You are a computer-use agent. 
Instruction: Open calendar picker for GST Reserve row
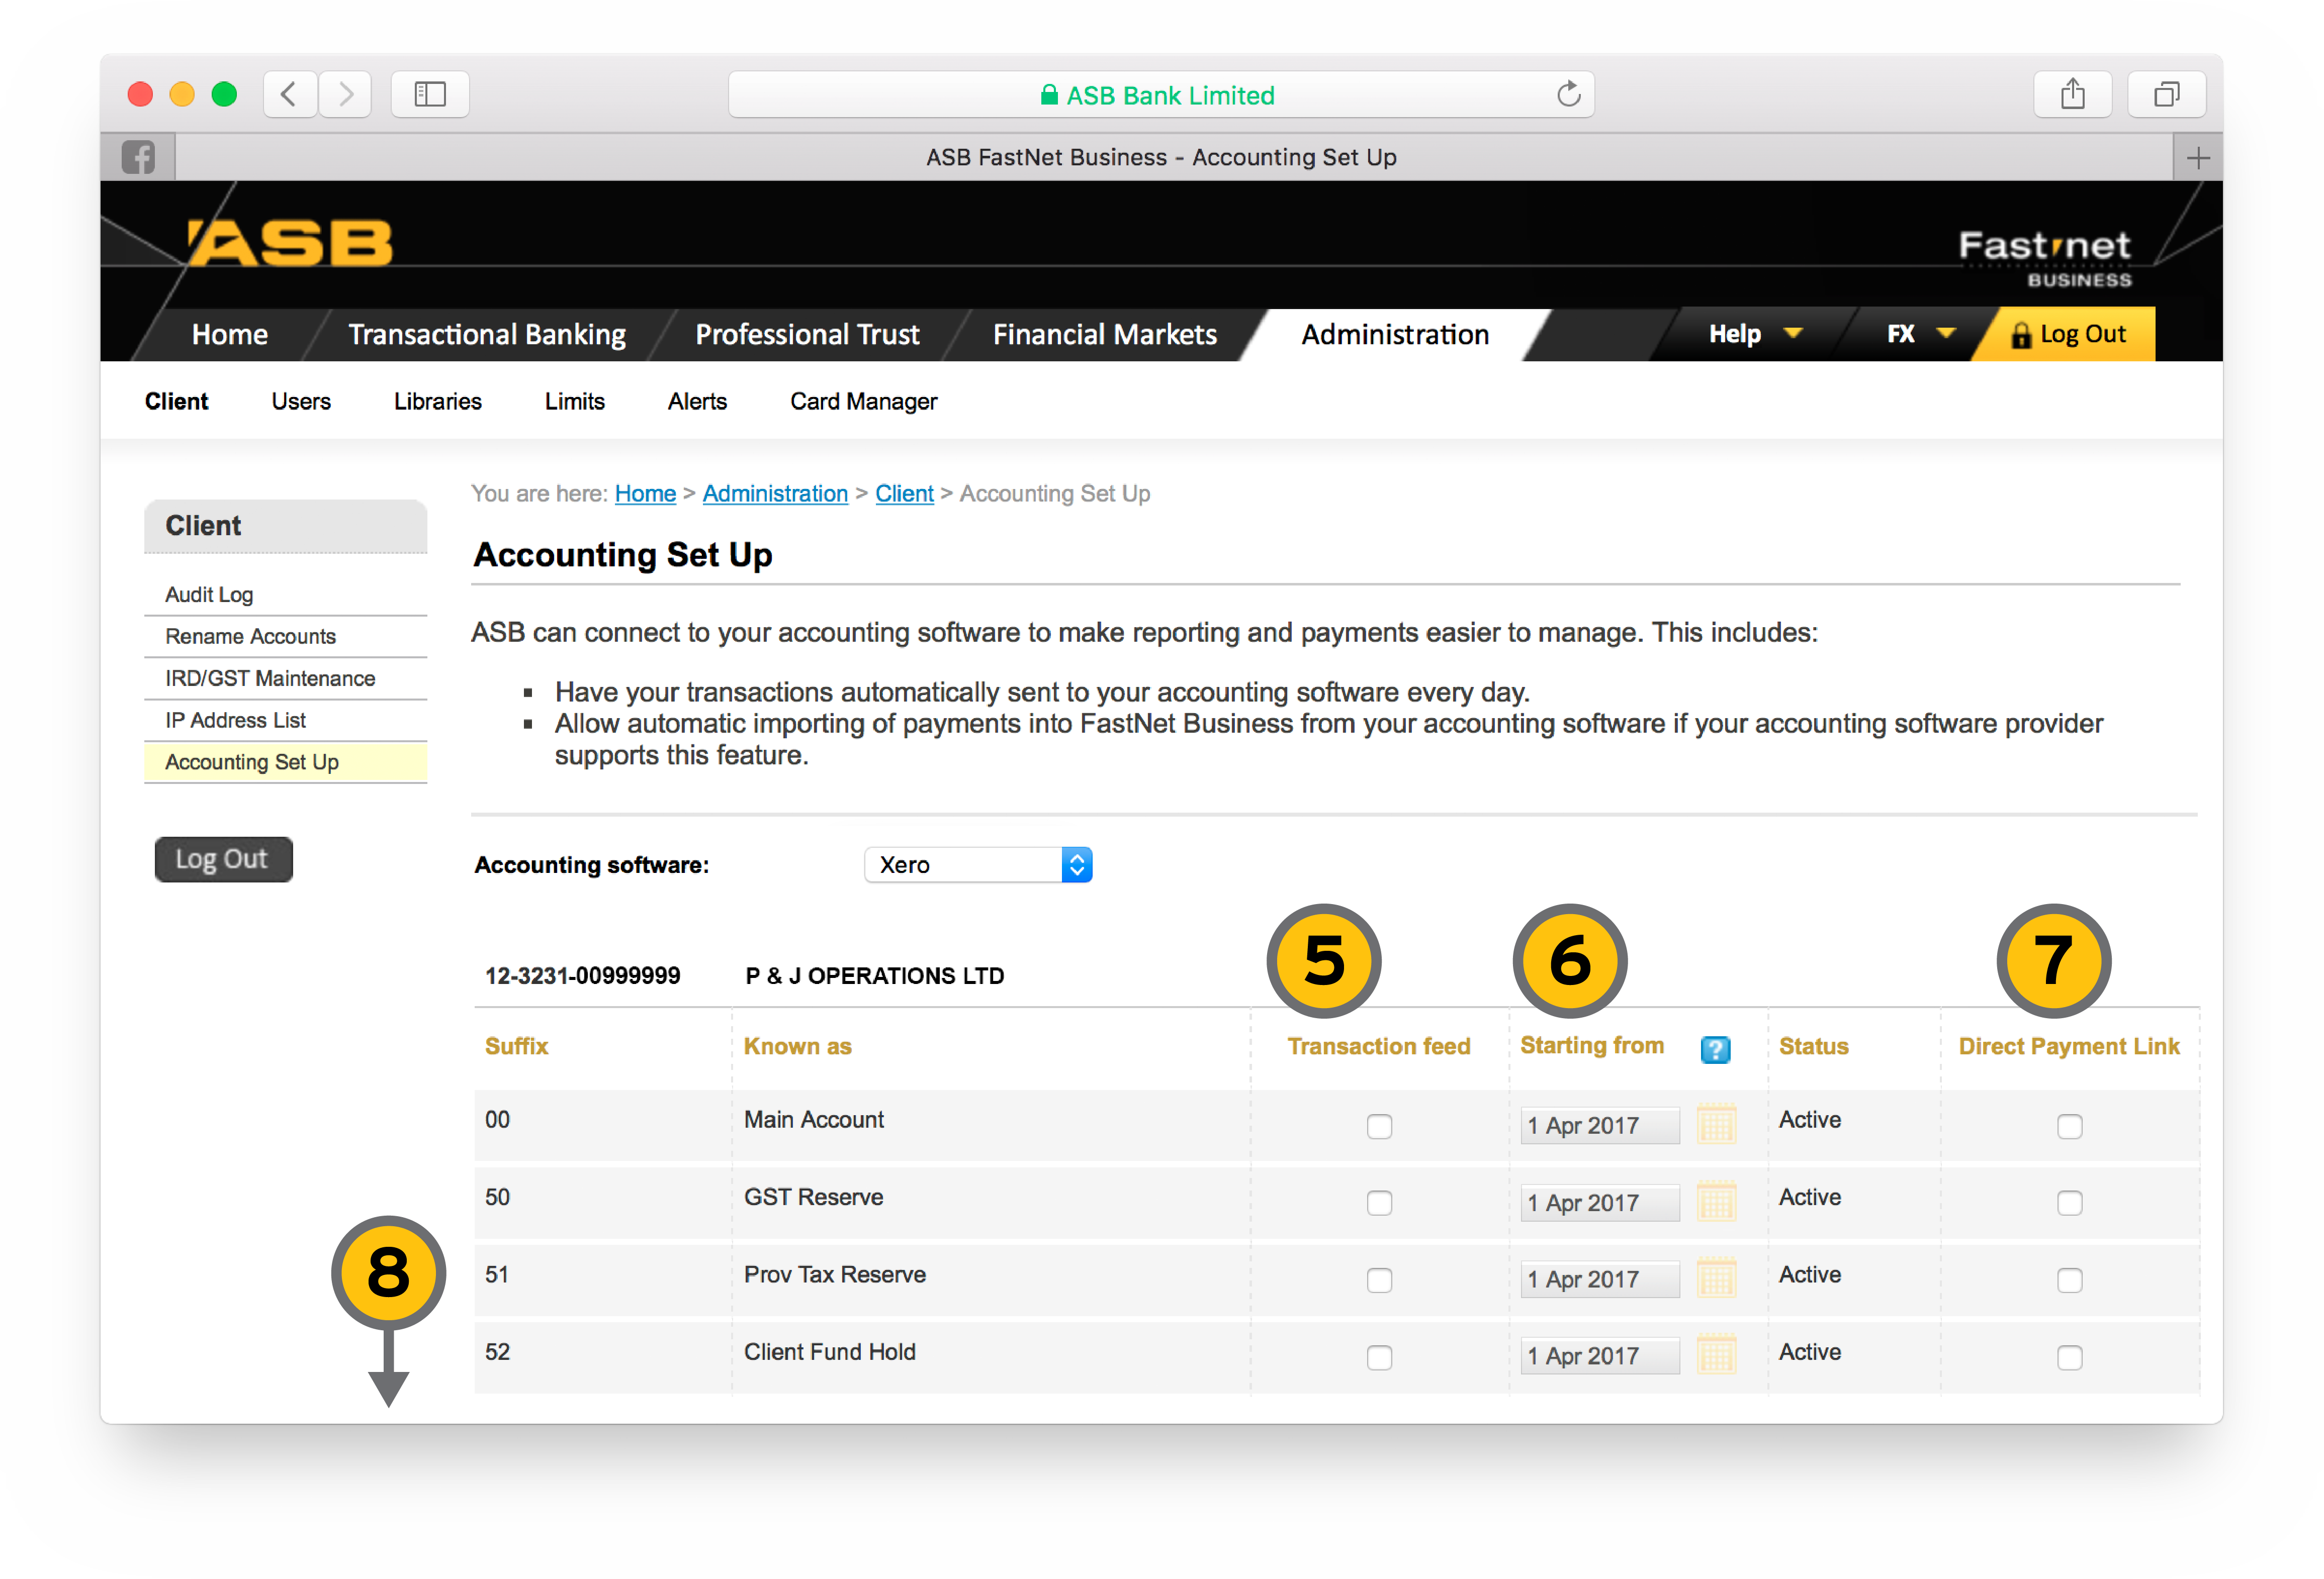point(1716,1202)
